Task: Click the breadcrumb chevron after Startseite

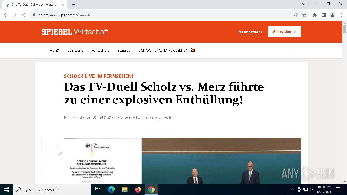Action: coord(88,50)
